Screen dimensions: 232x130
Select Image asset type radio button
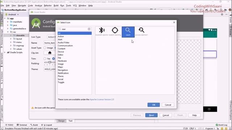coord(45,48)
